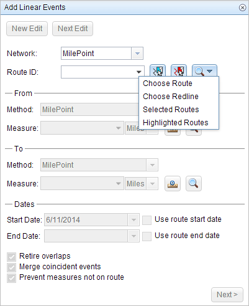The height and width of the screenshot is (306, 249).
Task: Toggle Merge coincident events checkbox
Action: pyautogui.click(x=11, y=267)
